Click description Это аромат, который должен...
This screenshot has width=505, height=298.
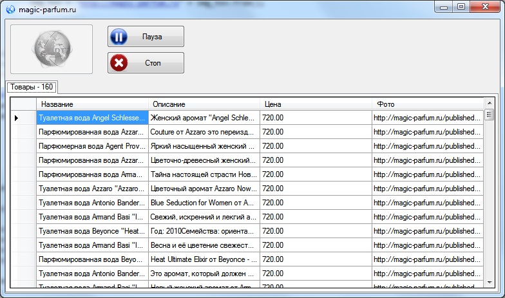tap(204, 274)
